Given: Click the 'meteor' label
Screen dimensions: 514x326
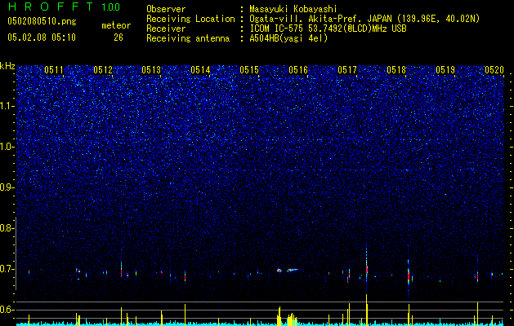Looking at the screenshot, I should [x=116, y=25].
